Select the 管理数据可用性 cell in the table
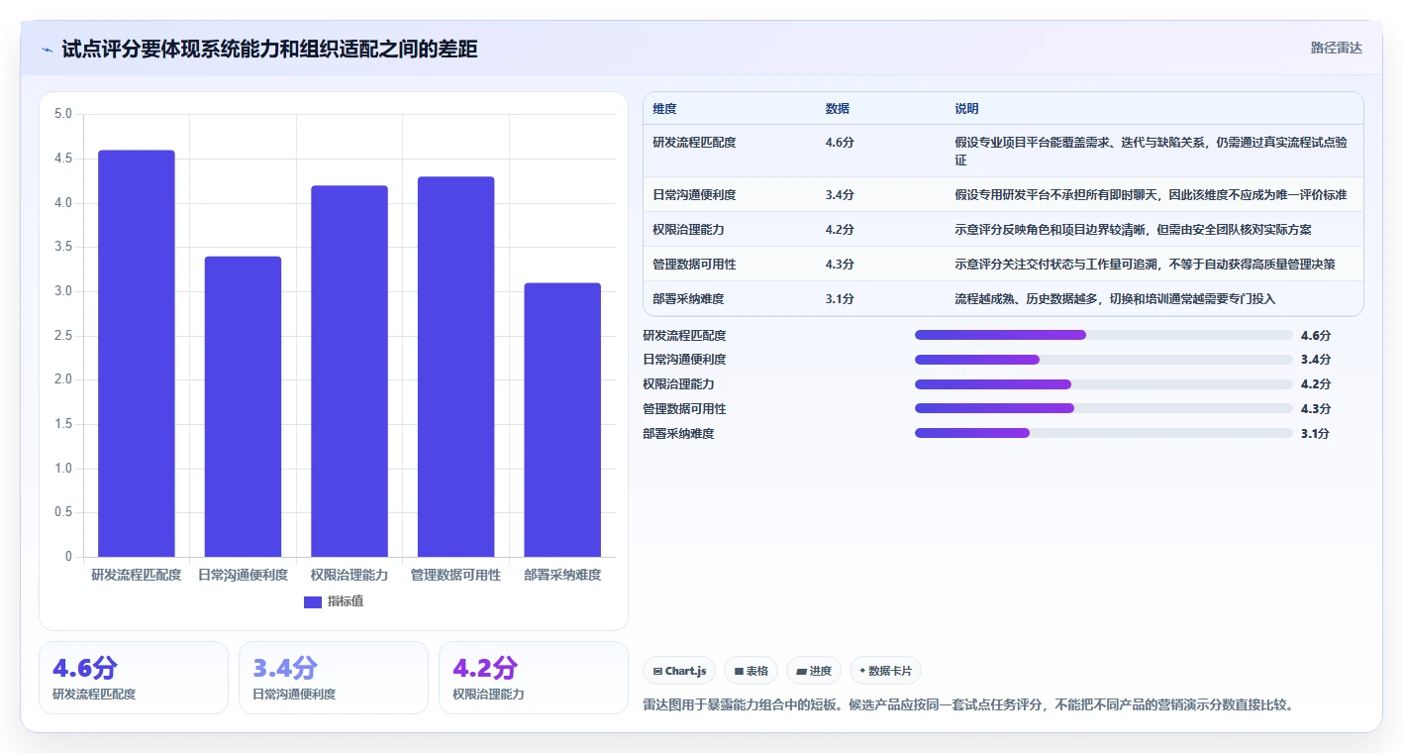The width and height of the screenshot is (1403, 753). [695, 265]
